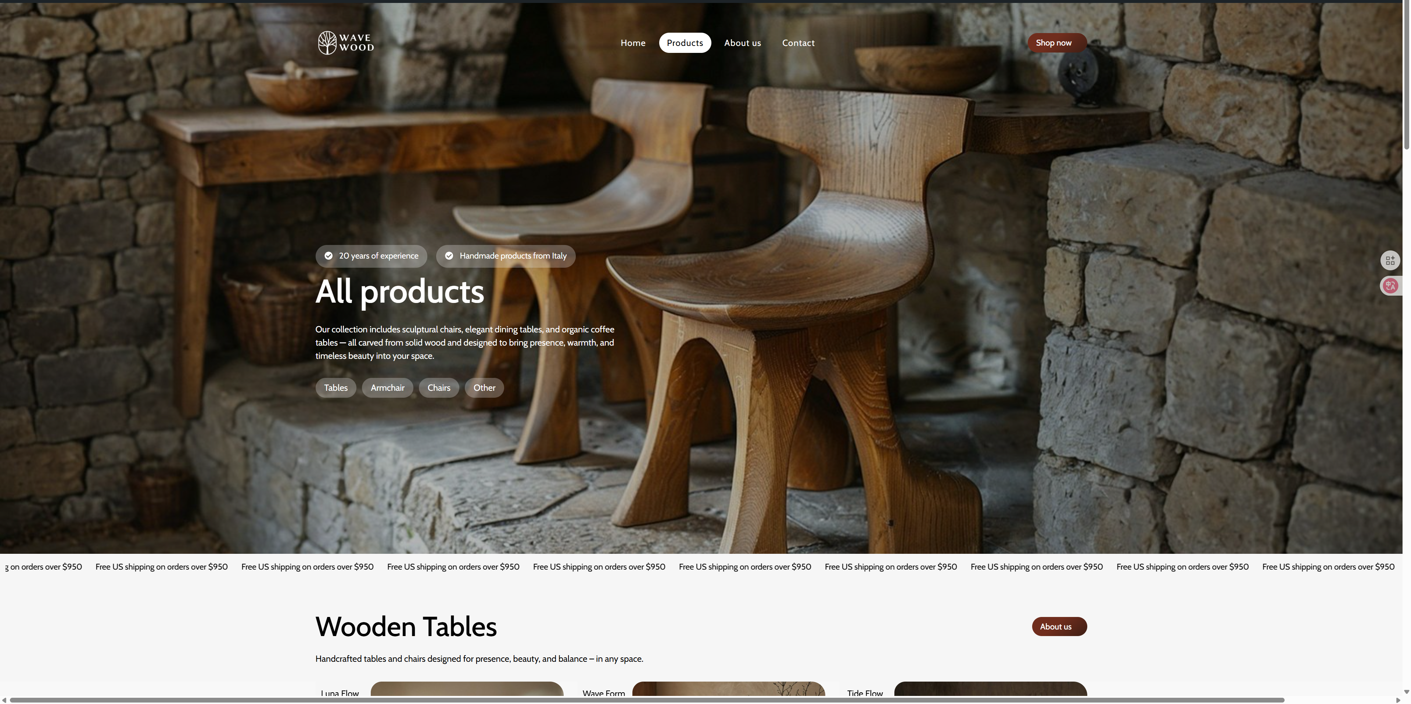
Task: Click checkmark icon beside Handmade products from Italy
Action: pyautogui.click(x=449, y=256)
